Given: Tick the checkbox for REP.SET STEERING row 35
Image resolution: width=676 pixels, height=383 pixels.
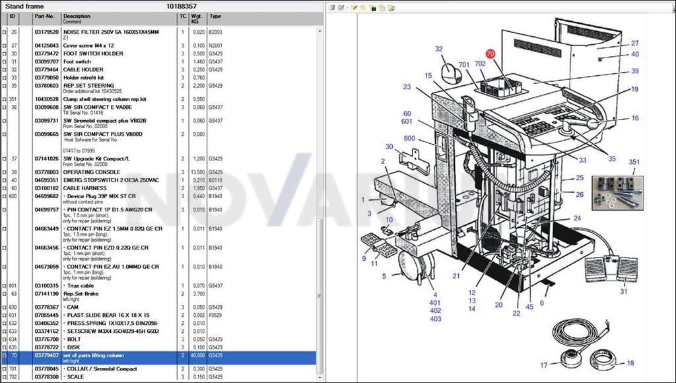Looking at the screenshot, I should [5, 86].
